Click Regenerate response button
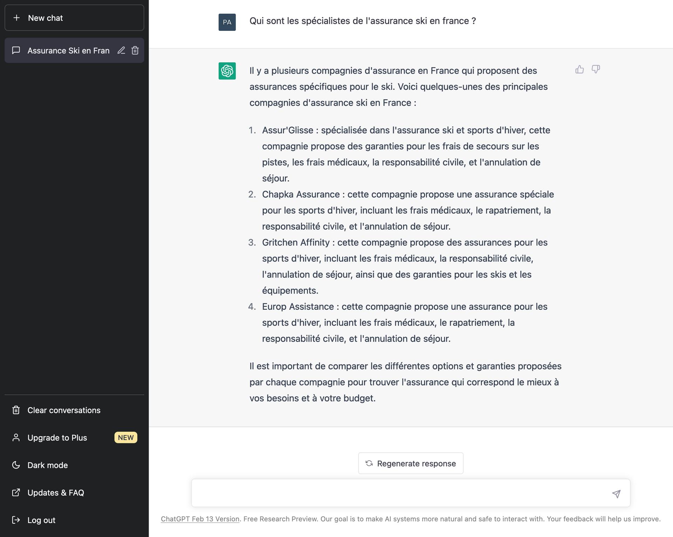 [x=411, y=463]
